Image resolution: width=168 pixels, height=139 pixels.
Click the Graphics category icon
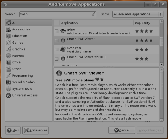pos(8,49)
